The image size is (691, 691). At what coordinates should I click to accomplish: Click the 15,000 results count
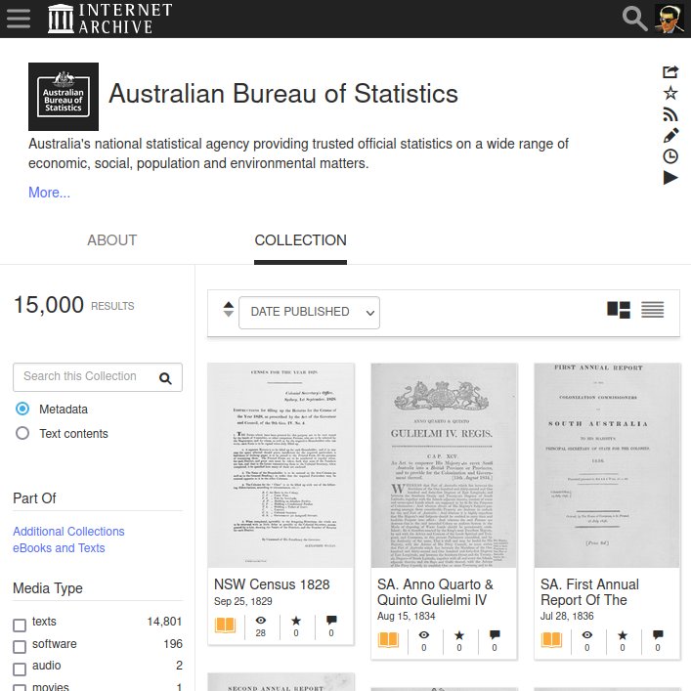[49, 305]
